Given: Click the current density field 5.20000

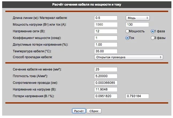Looking at the screenshot, I should [106, 76].
